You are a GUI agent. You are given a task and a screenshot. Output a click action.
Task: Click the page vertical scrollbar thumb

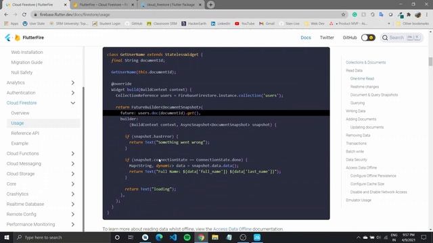430,61
